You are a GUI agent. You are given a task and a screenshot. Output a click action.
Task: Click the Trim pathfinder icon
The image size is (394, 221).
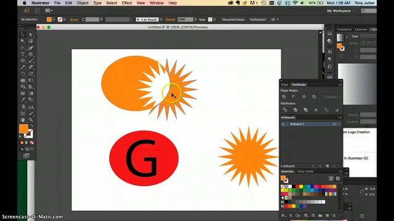click(295, 110)
